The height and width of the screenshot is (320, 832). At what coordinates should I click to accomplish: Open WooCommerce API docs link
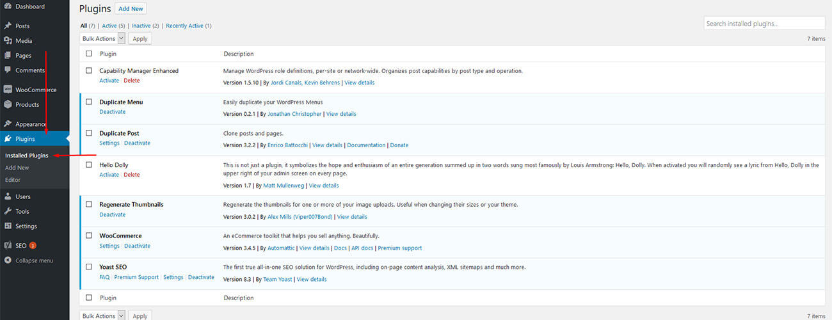(x=362, y=248)
